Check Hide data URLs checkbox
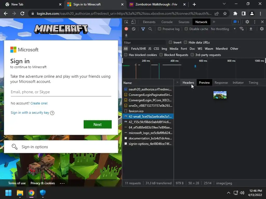This screenshot has height=199, width=266. (185, 42)
